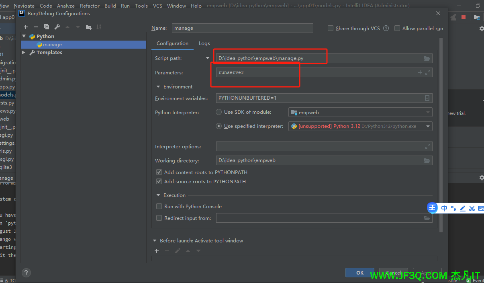Check the Run with Python Console option
Screen dimensions: 484x283
point(159,206)
